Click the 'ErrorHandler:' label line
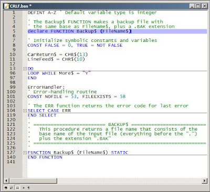The height and width of the screenshot is (192, 210). pos(46,87)
